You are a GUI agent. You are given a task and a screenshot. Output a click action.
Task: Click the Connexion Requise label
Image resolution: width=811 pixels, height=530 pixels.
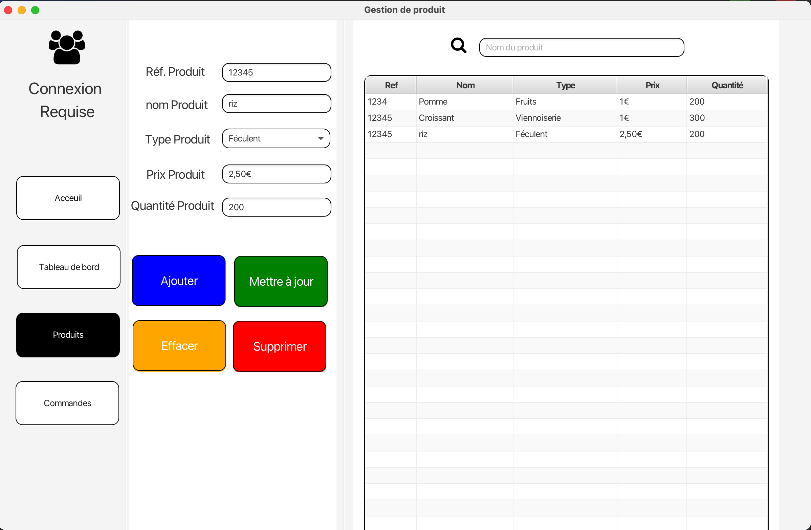65,100
